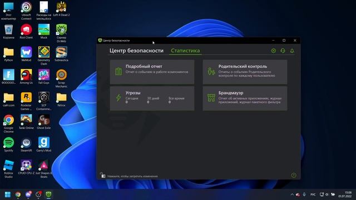Screen dimensions: 356x200
Task: Open the Подробный отчет card
Action: (x=152, y=72)
